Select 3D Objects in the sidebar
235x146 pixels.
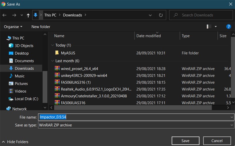(24, 46)
